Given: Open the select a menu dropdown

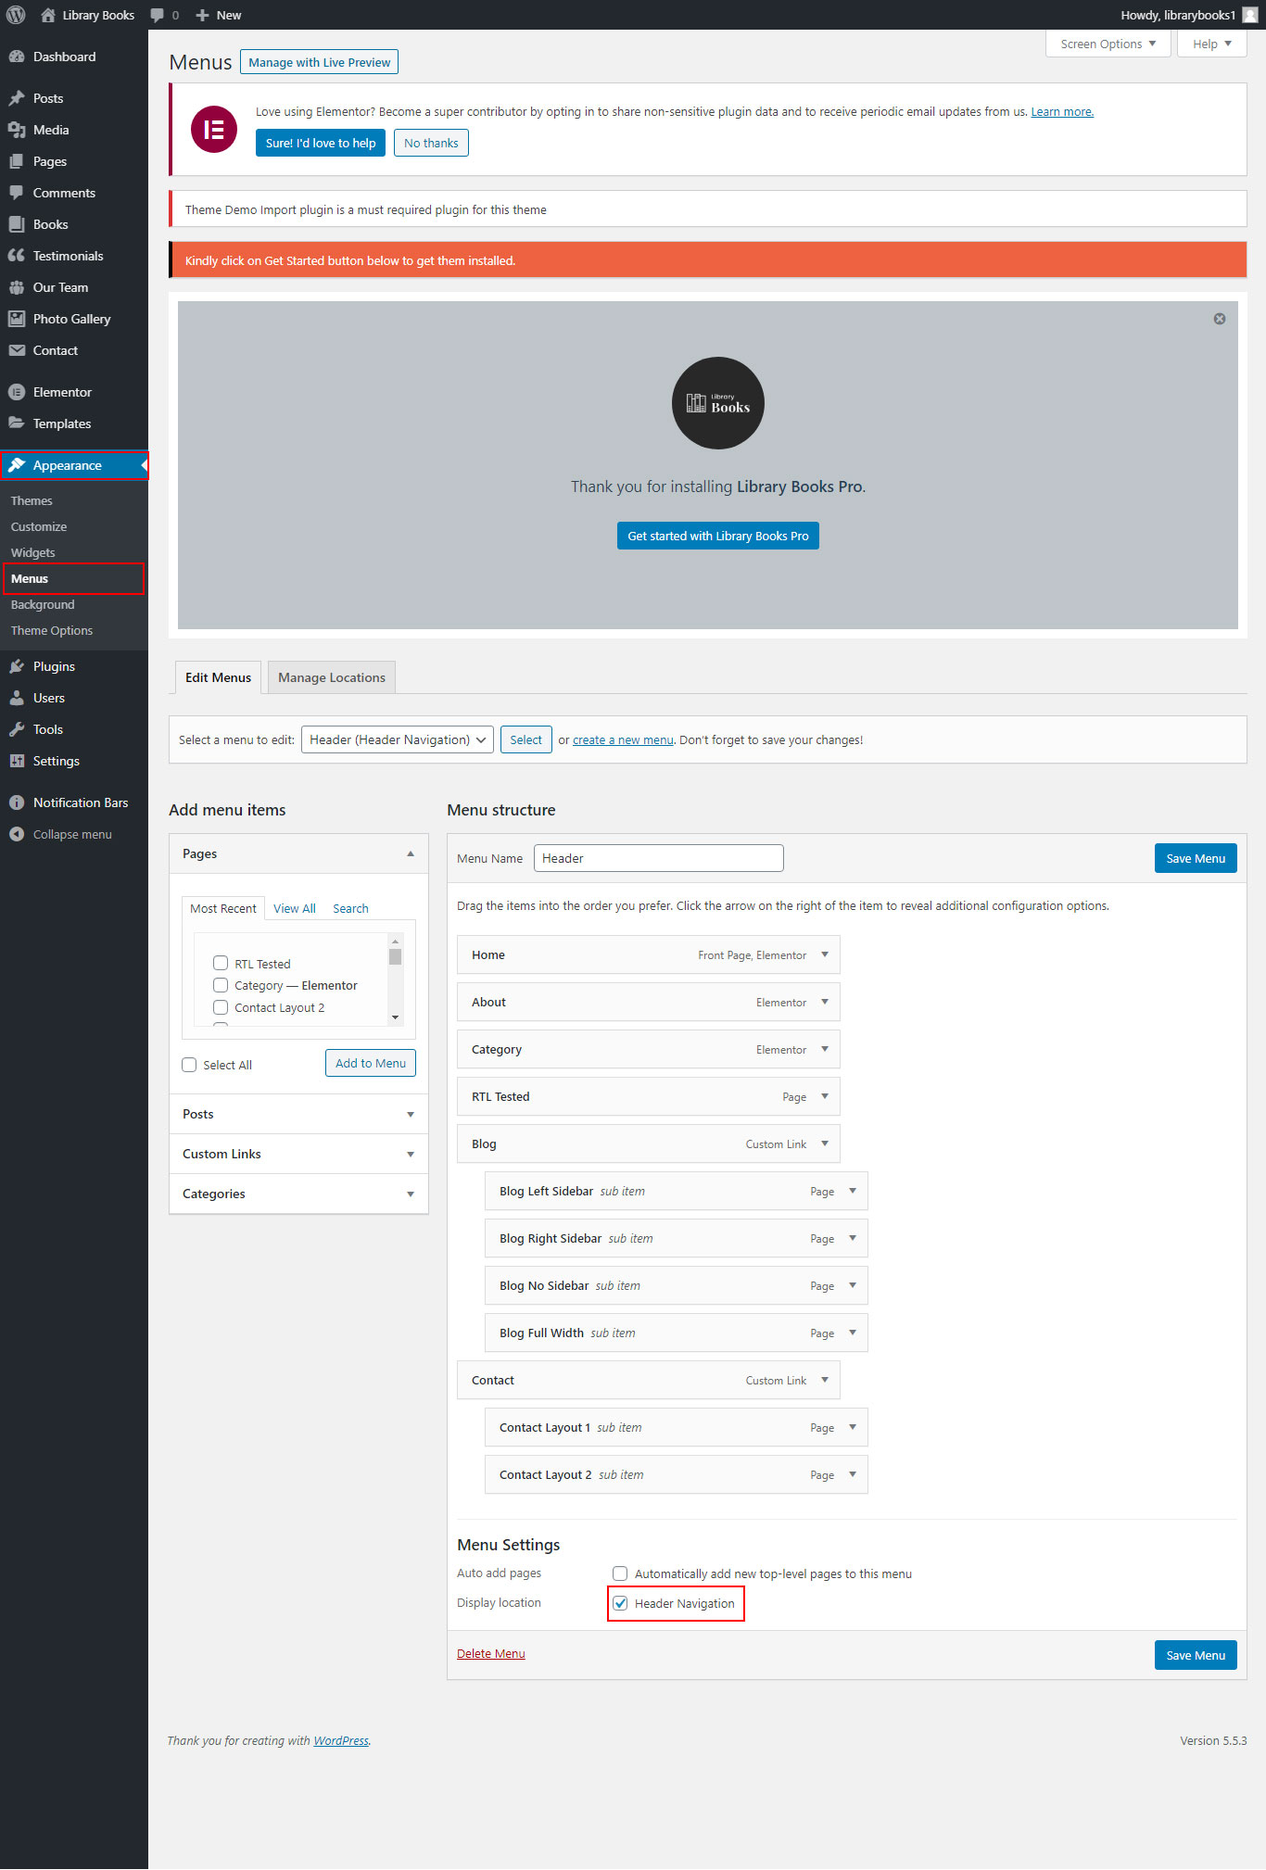Looking at the screenshot, I should pos(398,739).
